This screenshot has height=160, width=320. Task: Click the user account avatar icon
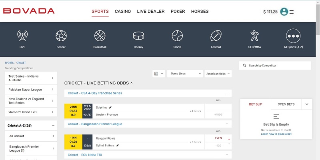pyautogui.click(x=284, y=12)
